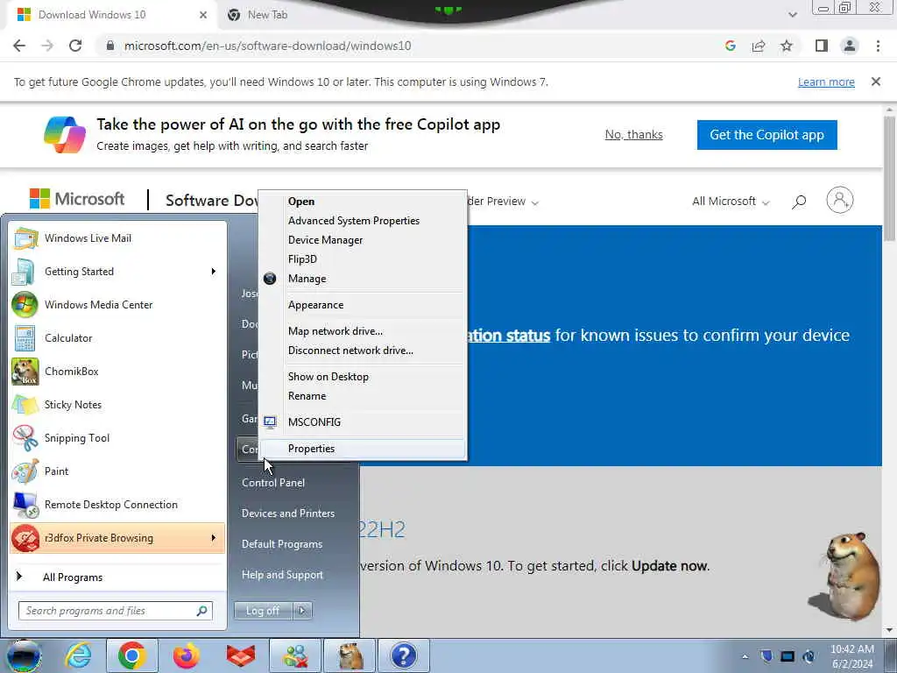Select Advanced System Properties
The image size is (897, 673).
tap(363, 221)
